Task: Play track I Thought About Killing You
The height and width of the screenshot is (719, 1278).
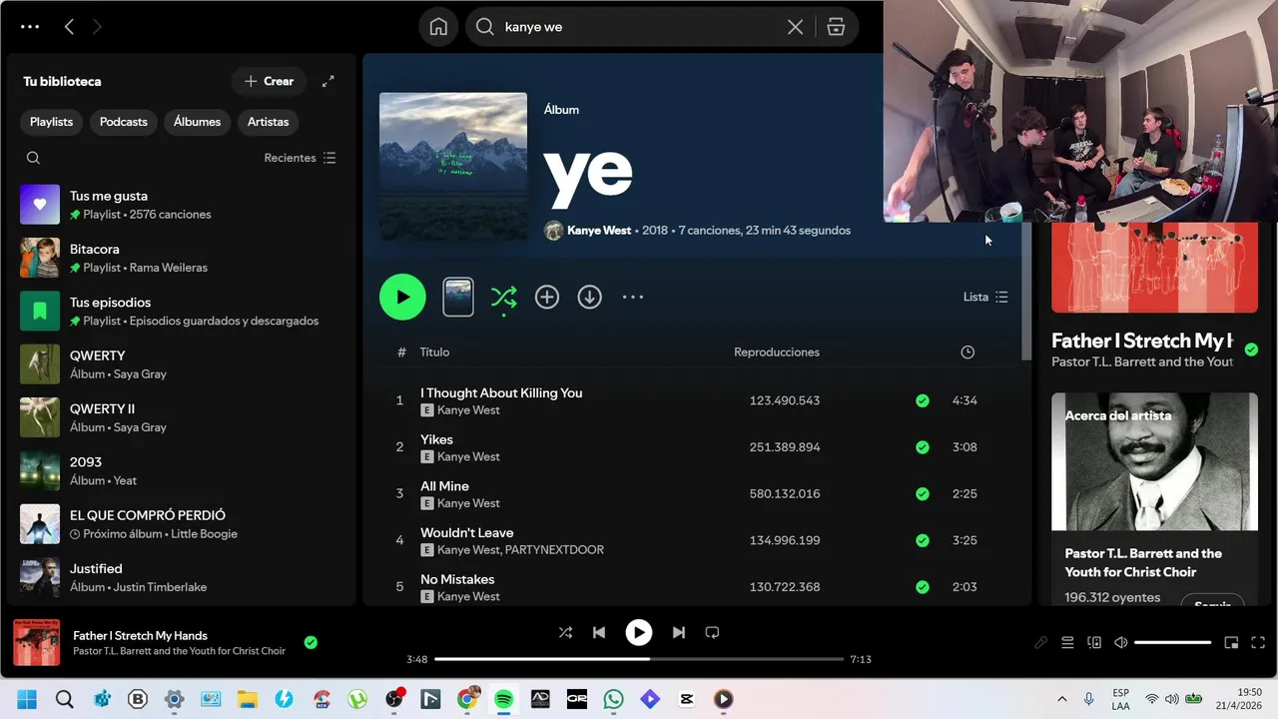Action: pyautogui.click(x=501, y=393)
